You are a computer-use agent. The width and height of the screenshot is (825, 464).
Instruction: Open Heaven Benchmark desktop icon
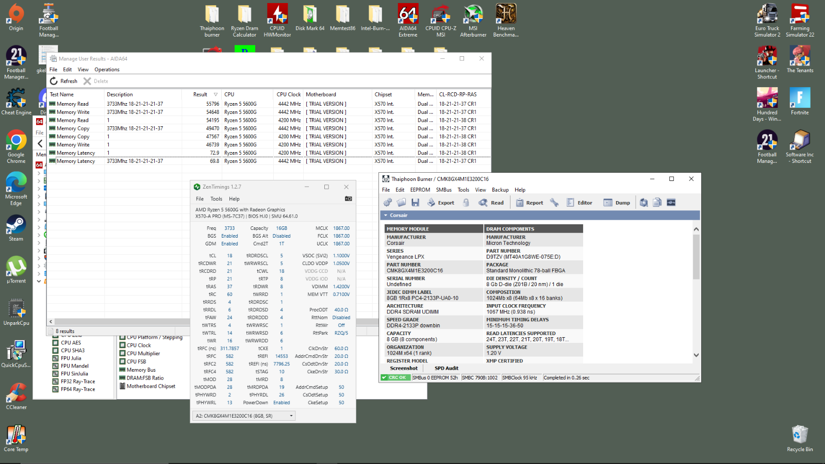pyautogui.click(x=506, y=21)
